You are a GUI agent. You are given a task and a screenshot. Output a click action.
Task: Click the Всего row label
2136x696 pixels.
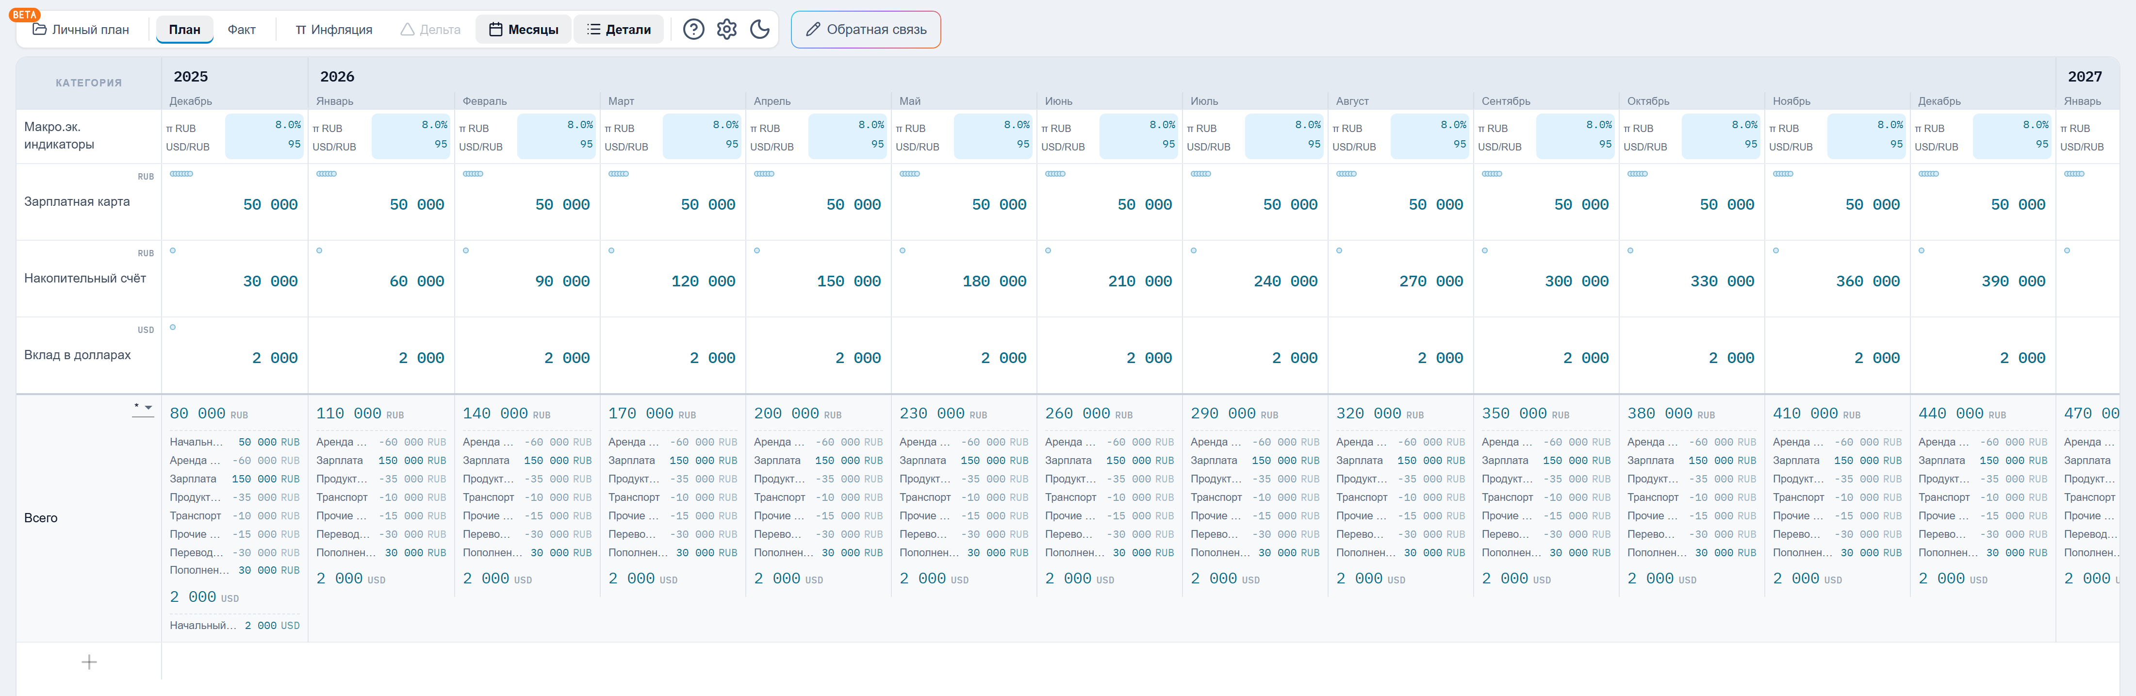[41, 518]
